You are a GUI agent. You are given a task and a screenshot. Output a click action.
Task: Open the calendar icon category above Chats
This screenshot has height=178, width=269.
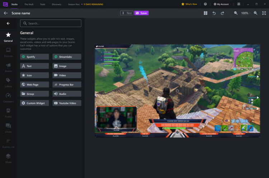click(8, 113)
